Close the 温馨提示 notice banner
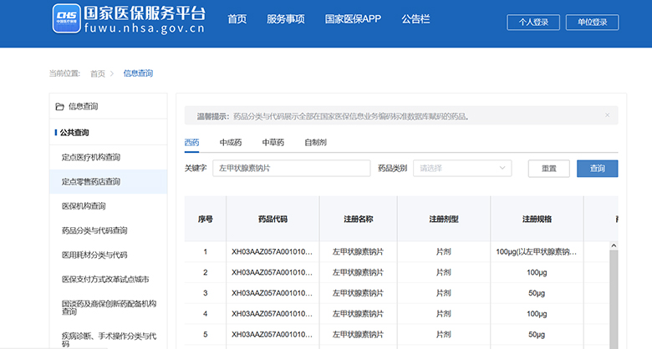Image resolution: width=652 pixels, height=349 pixels. click(x=607, y=115)
